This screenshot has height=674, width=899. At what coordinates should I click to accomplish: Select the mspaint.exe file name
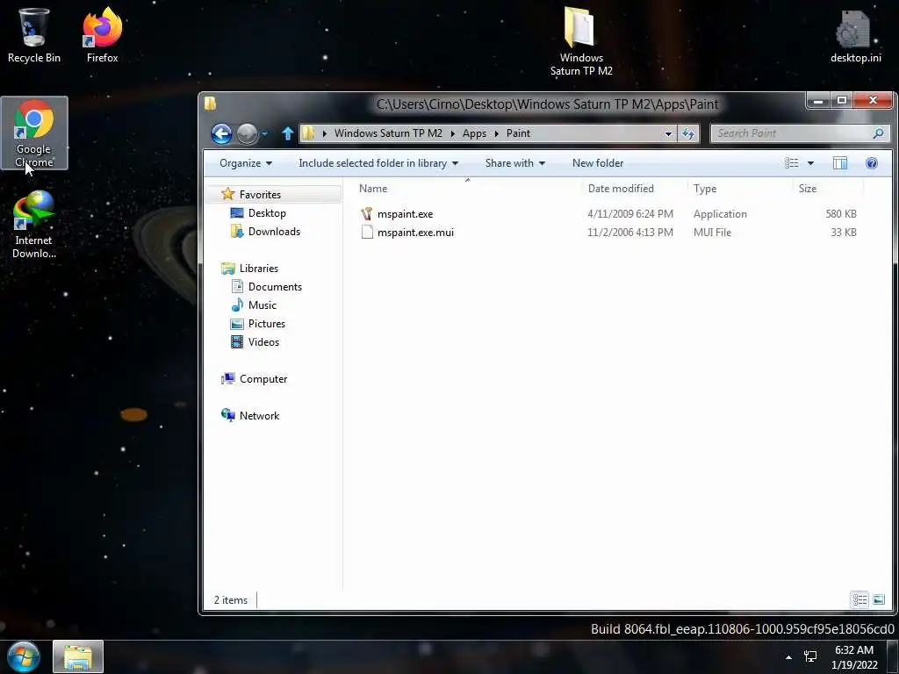(405, 214)
